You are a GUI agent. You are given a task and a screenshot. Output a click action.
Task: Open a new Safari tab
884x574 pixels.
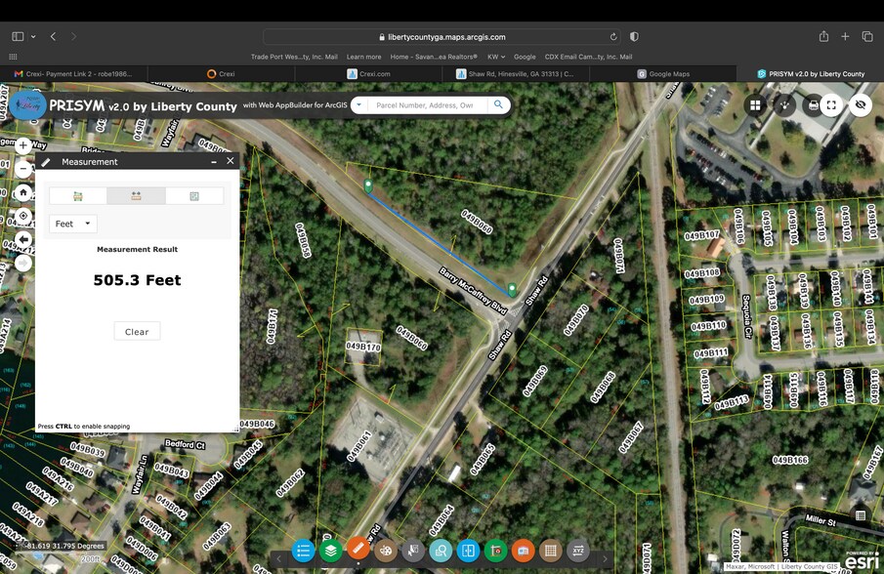tap(845, 37)
